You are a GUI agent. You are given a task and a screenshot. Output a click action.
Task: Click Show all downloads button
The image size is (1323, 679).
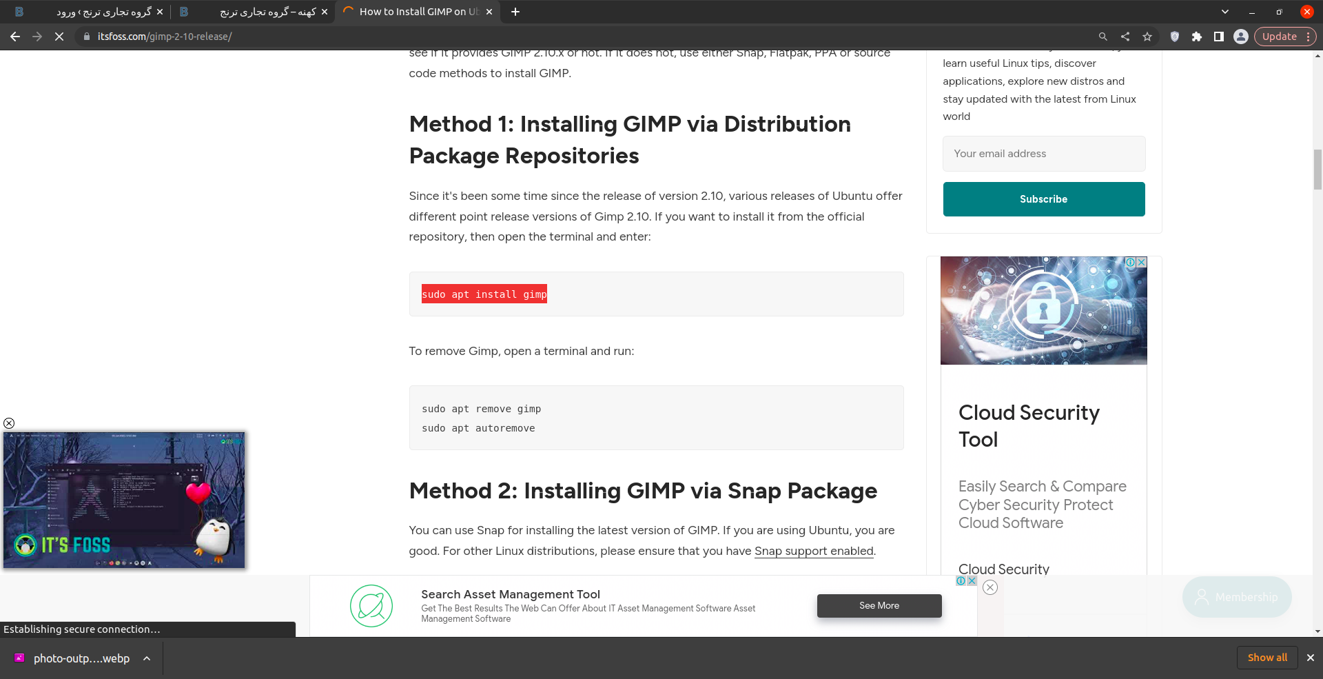click(1266, 658)
